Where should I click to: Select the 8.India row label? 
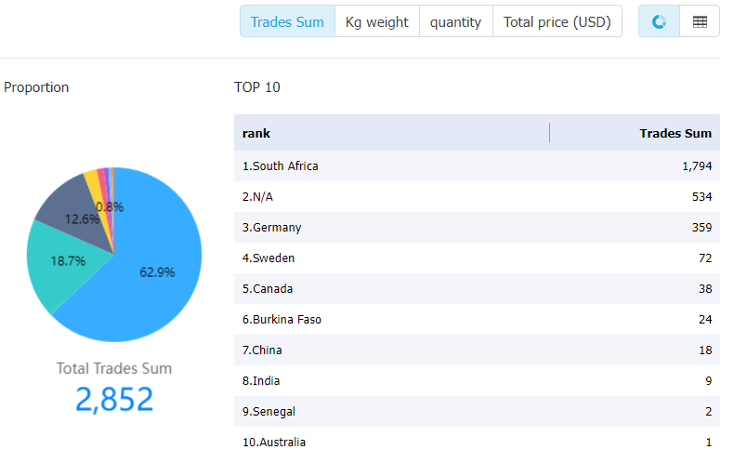point(261,381)
